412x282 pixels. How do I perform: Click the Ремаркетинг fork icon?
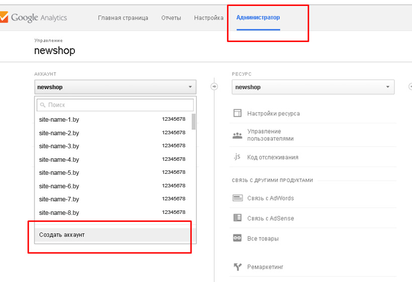238,266
